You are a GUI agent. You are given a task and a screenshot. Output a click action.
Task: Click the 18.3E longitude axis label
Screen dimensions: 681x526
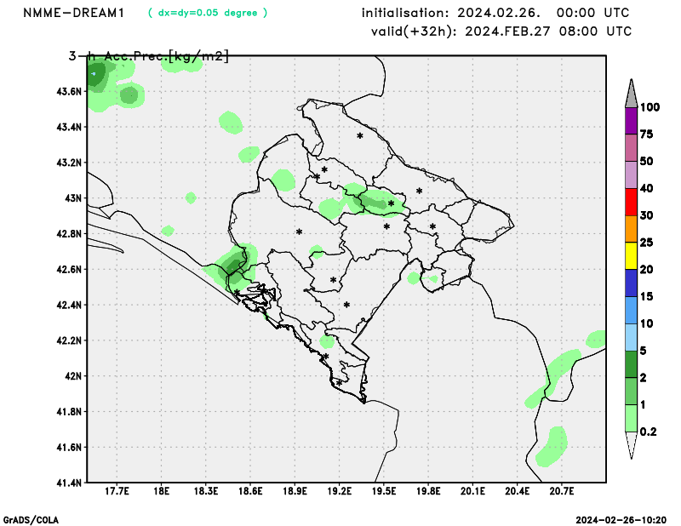tap(206, 491)
